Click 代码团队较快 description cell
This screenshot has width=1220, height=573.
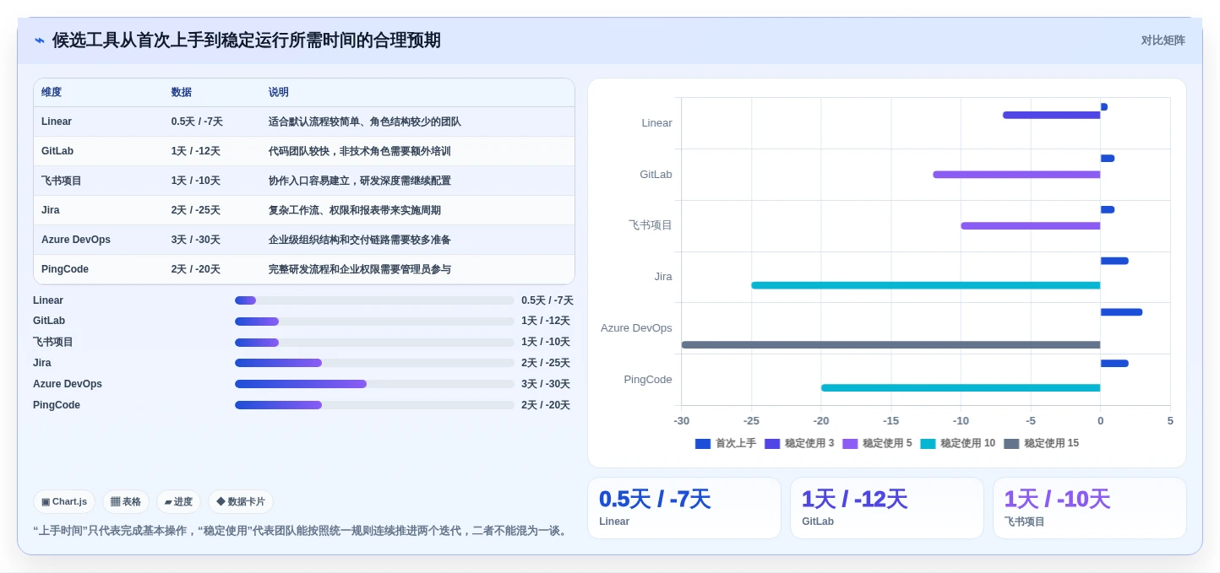tap(360, 151)
